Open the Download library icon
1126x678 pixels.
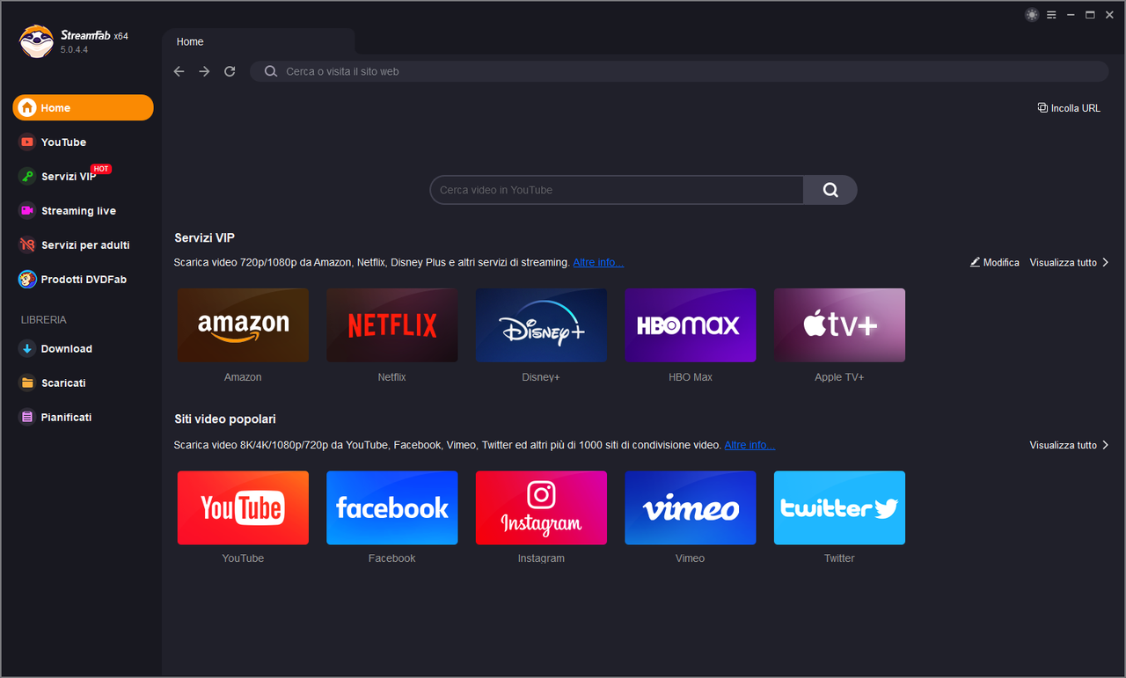[27, 348]
